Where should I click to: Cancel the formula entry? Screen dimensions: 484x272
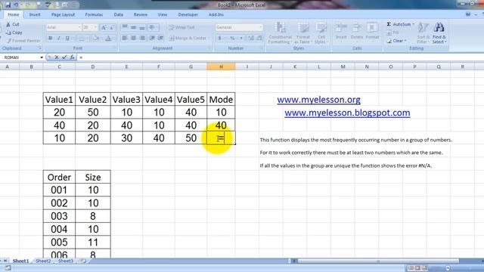click(57, 57)
